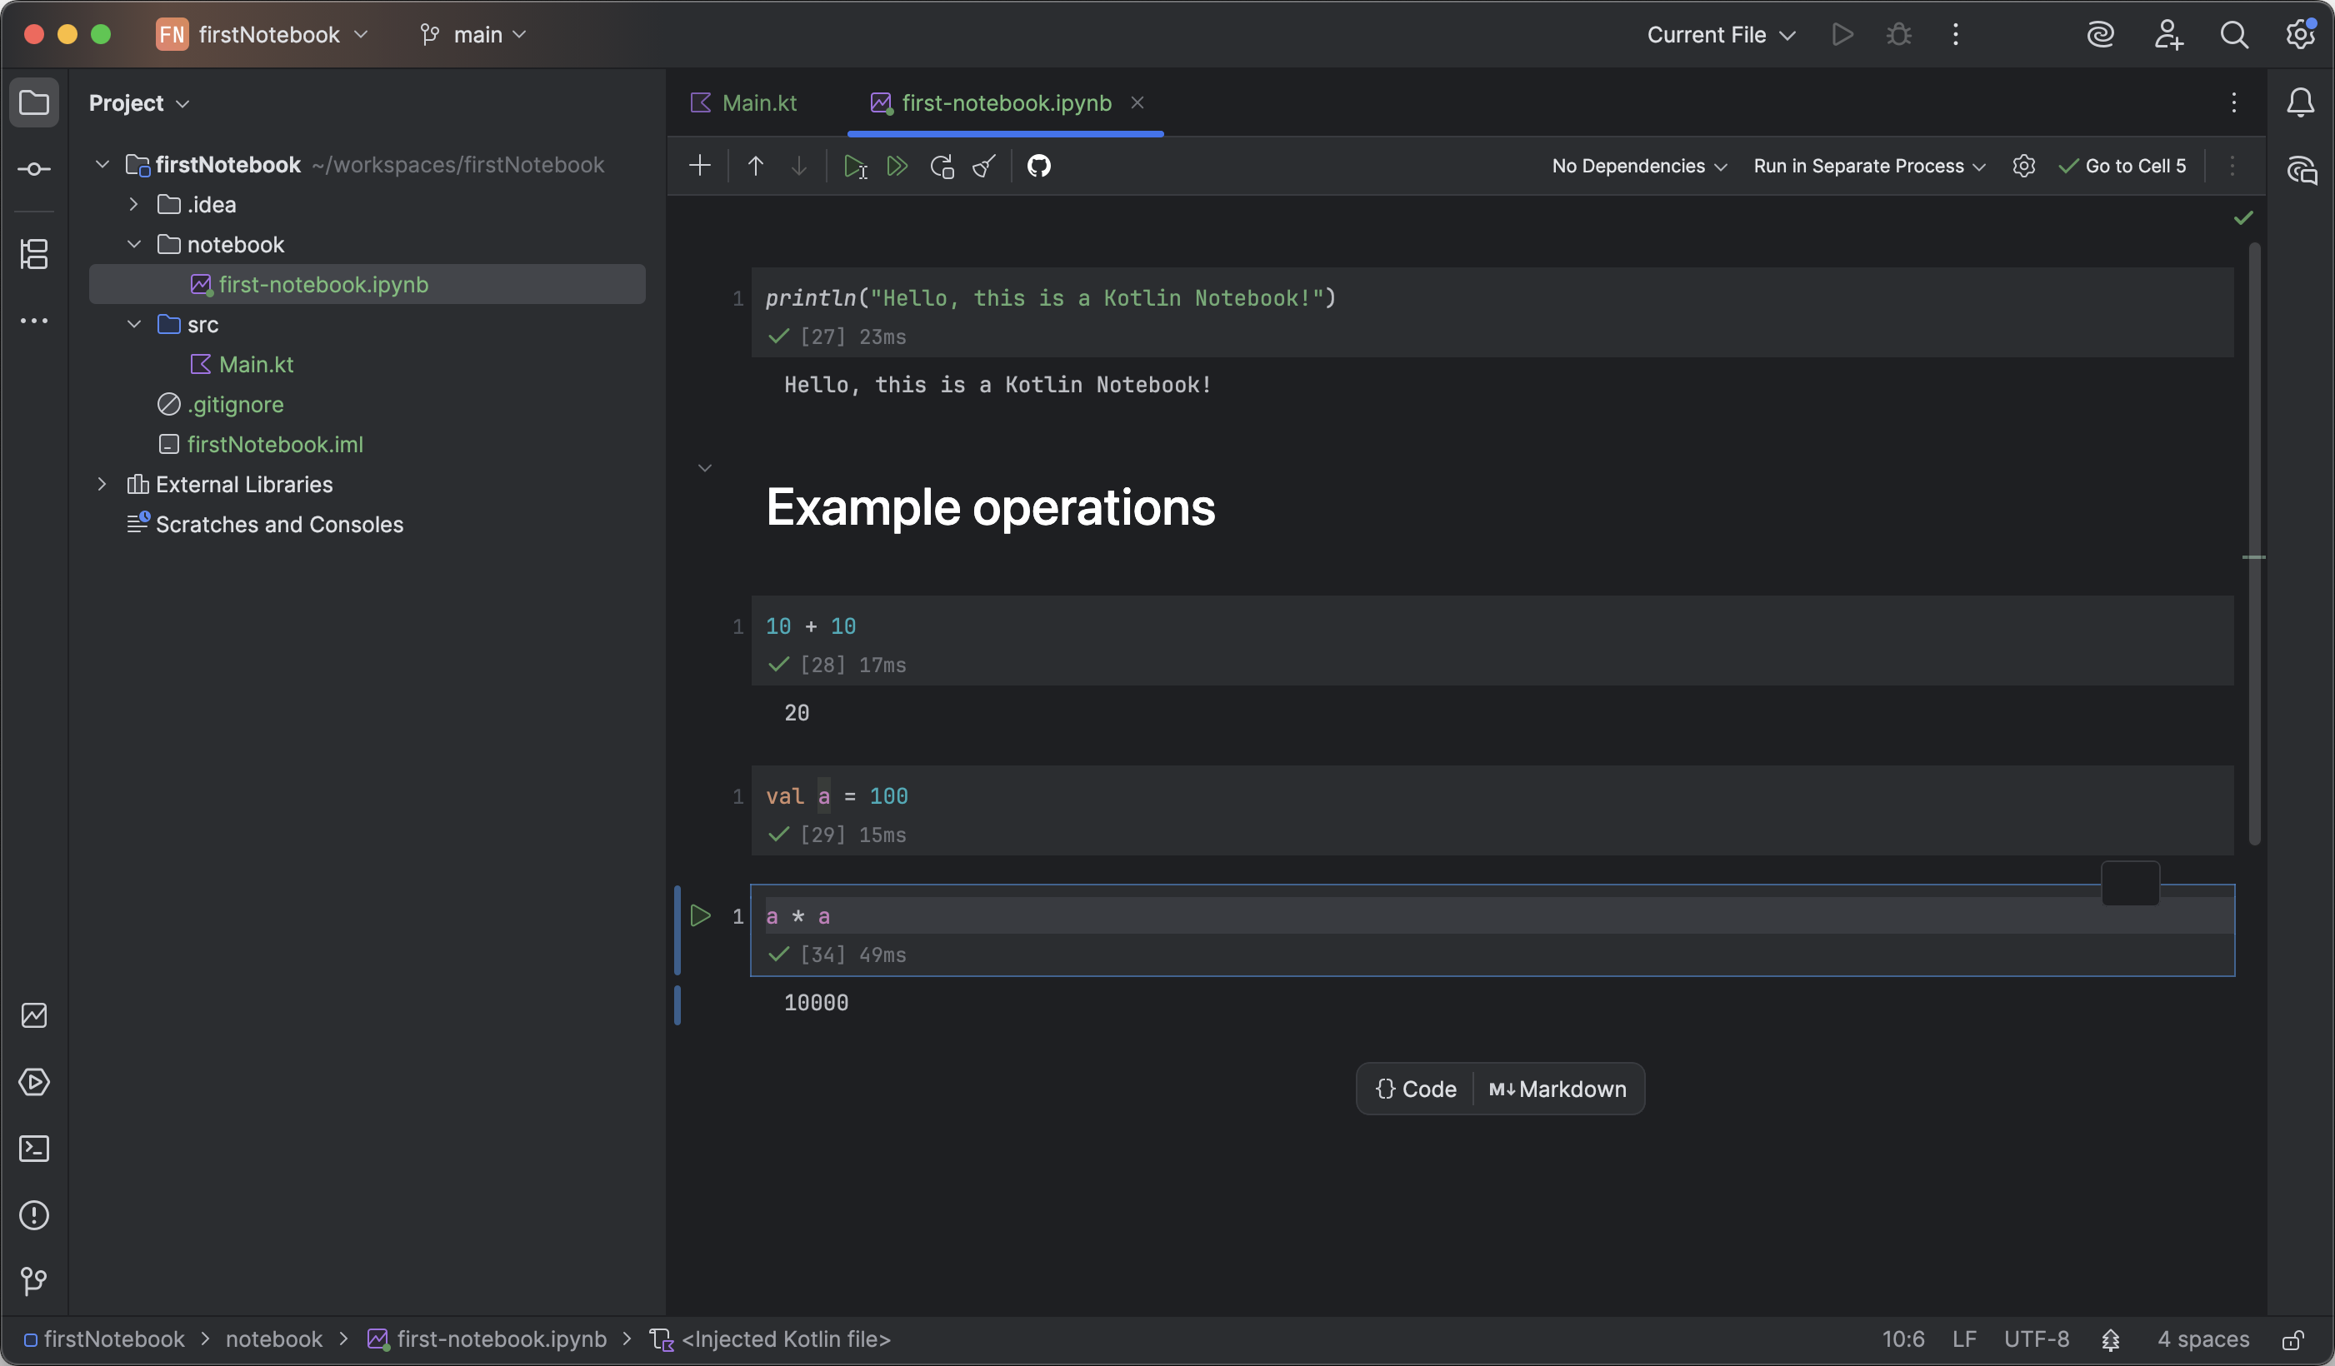Collapse the Example operations markdown section

click(704, 467)
